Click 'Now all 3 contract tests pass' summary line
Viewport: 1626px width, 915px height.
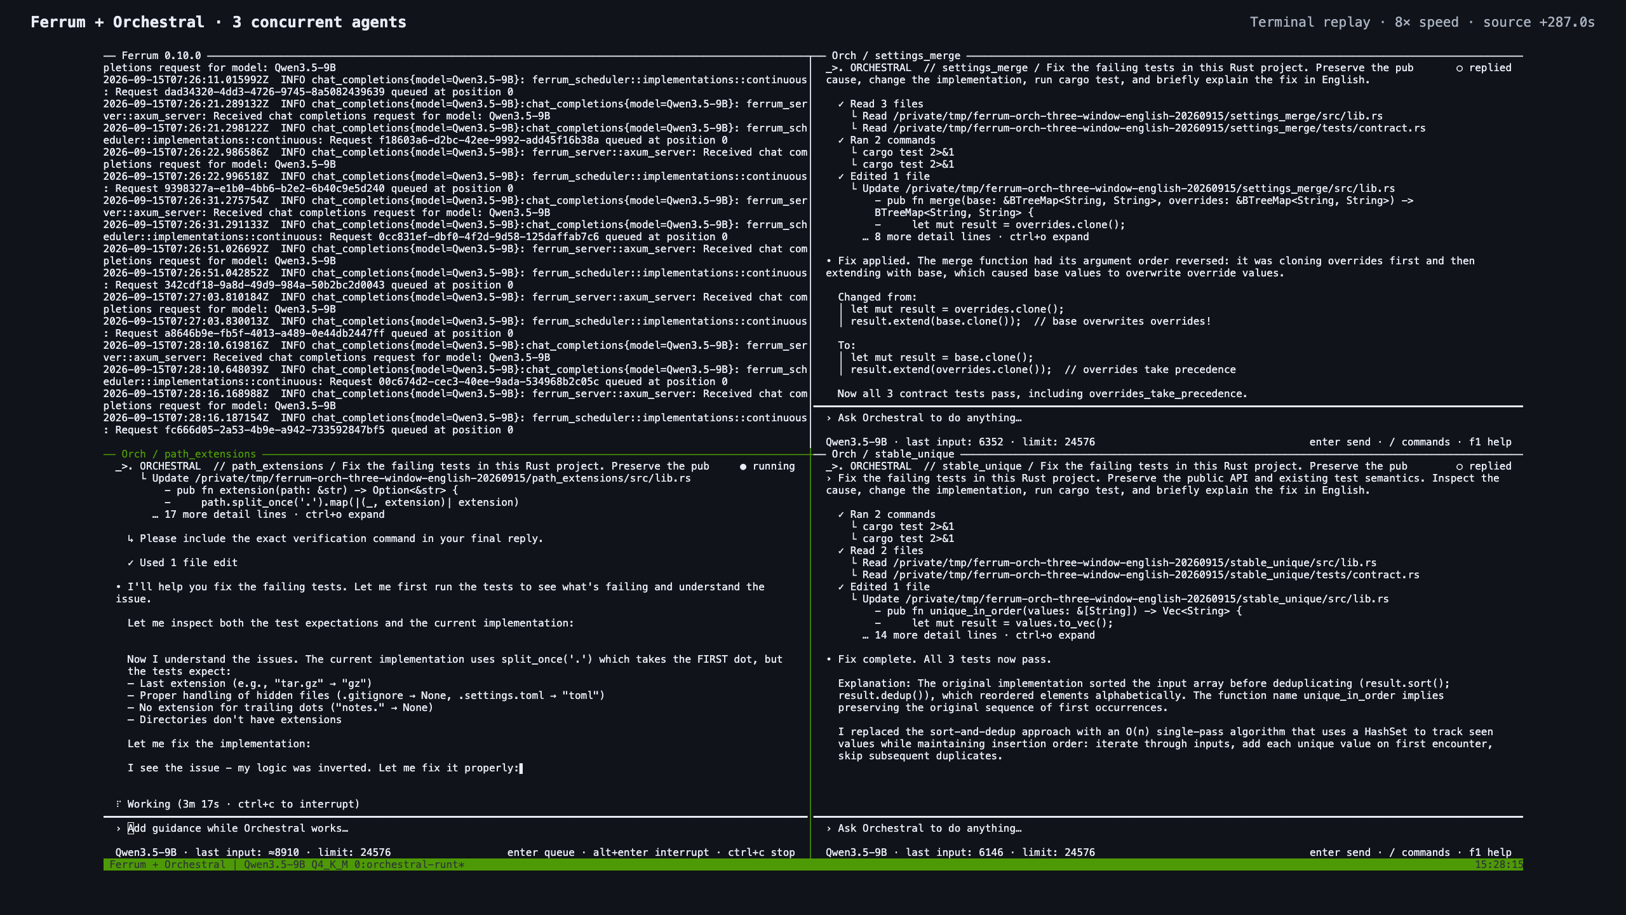click(x=1043, y=394)
